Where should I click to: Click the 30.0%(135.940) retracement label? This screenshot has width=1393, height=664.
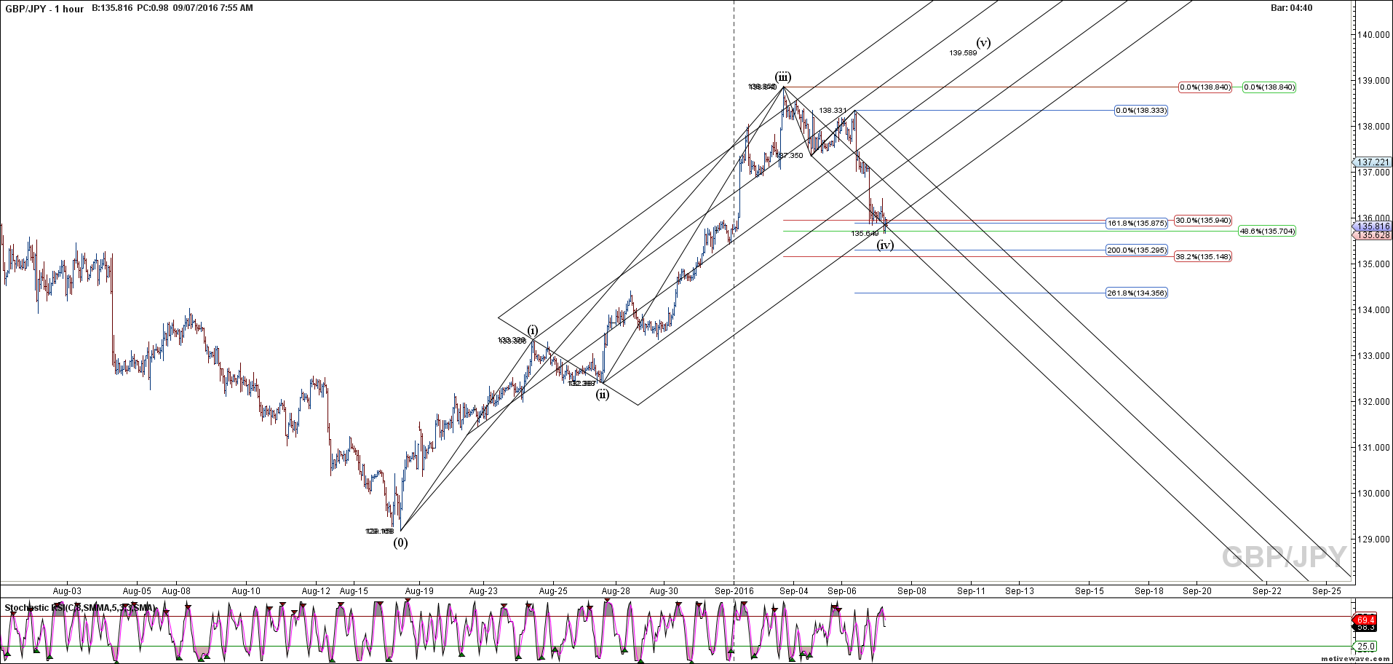(1203, 221)
